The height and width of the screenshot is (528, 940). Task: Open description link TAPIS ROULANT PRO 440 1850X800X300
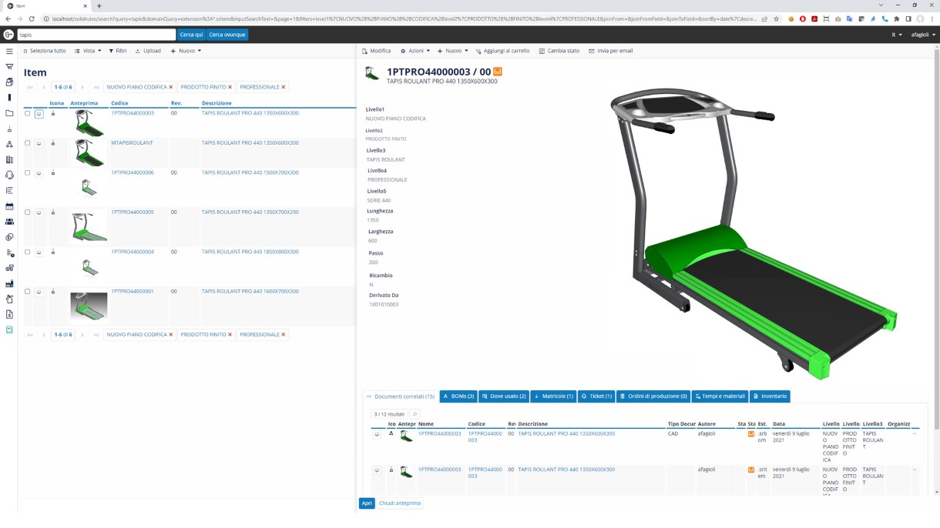pos(250,252)
